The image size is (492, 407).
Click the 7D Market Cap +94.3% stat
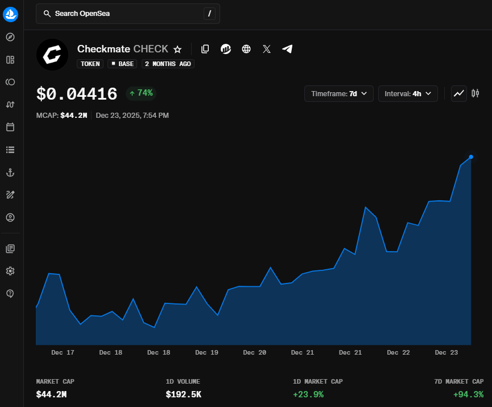point(459,388)
